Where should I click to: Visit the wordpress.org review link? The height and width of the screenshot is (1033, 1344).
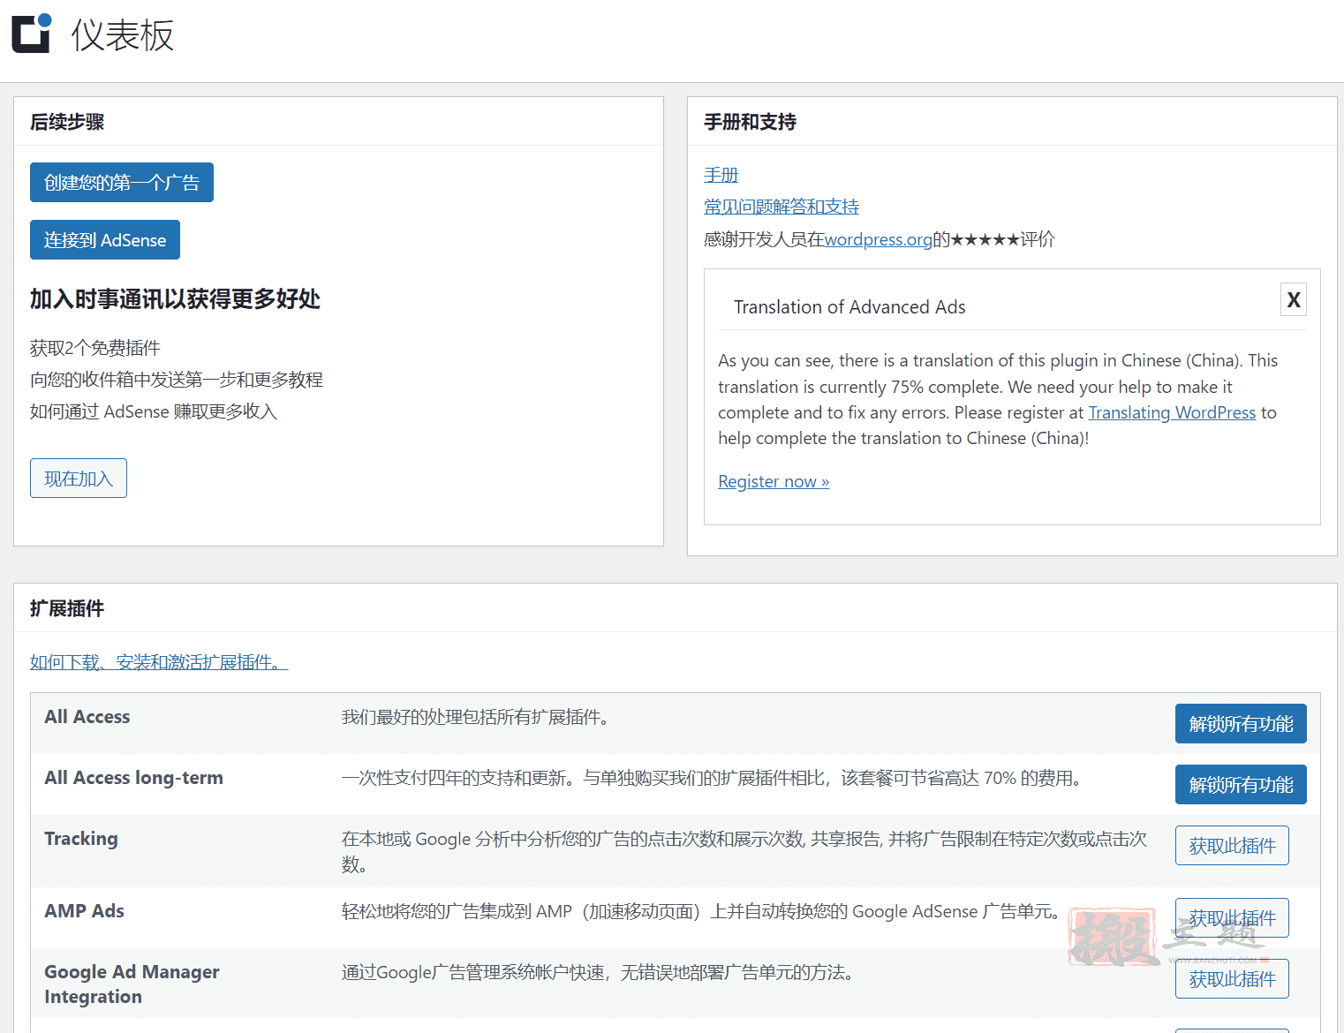point(878,239)
